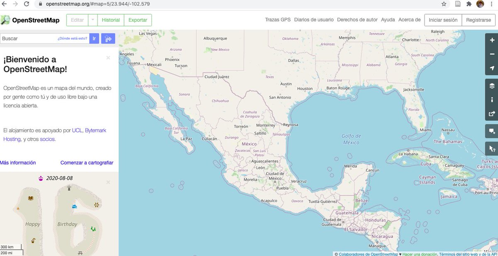Zoom out of the map
This screenshot has width=498, height=256.
(x=491, y=54)
